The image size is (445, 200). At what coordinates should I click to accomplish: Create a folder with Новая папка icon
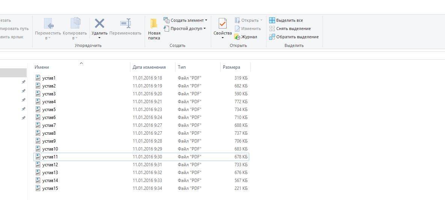pyautogui.click(x=154, y=24)
